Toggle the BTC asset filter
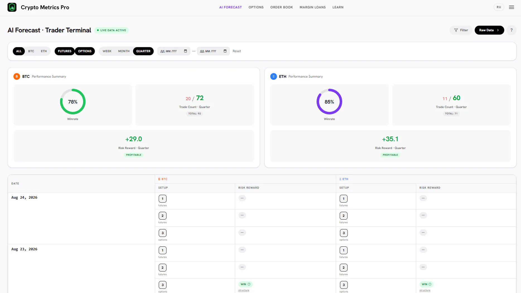Image resolution: width=521 pixels, height=293 pixels. click(31, 51)
